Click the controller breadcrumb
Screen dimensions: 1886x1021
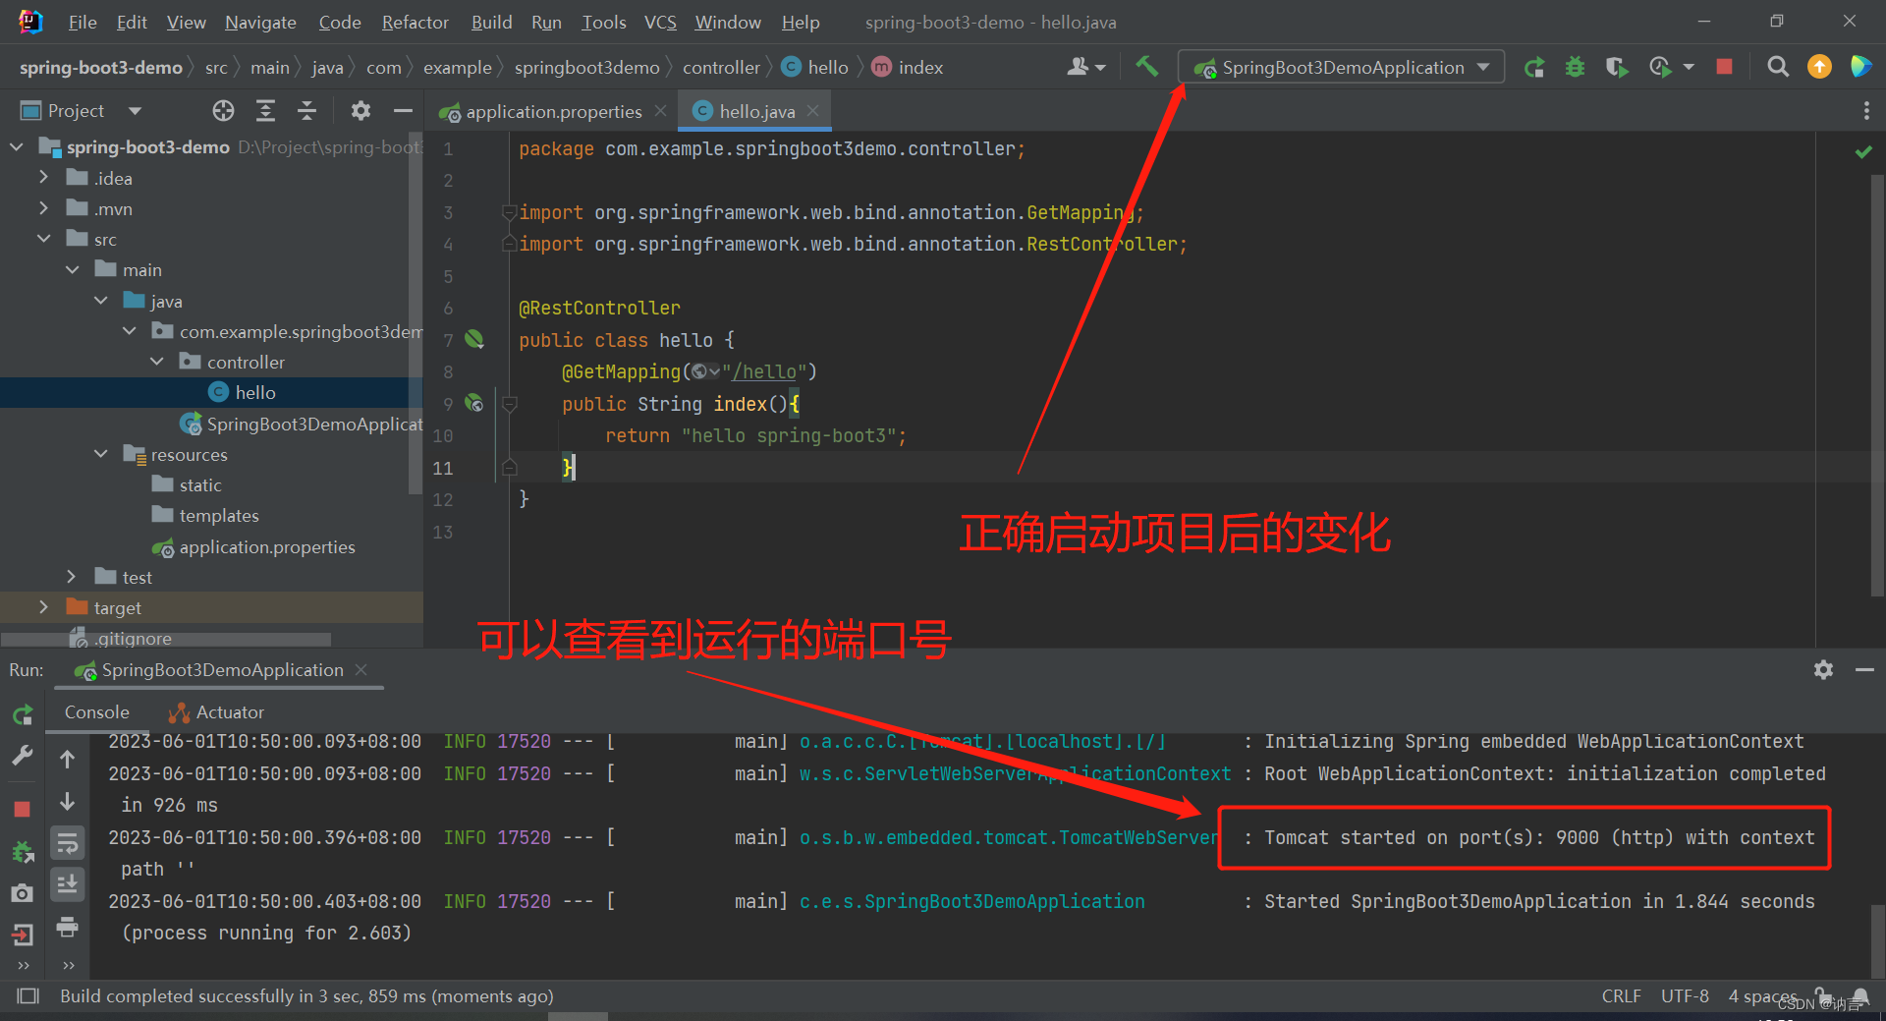[x=721, y=68]
